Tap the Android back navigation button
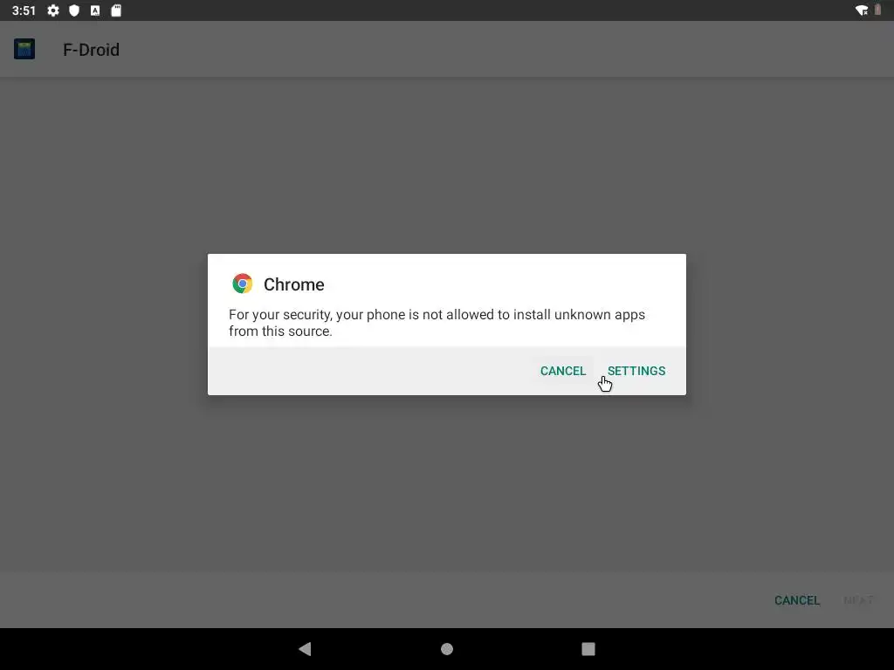 tap(305, 648)
